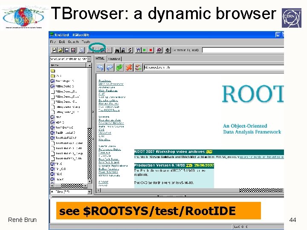Screen dimensions: 307x230
Task: Reload the page with green icon
Action: point(119,67)
